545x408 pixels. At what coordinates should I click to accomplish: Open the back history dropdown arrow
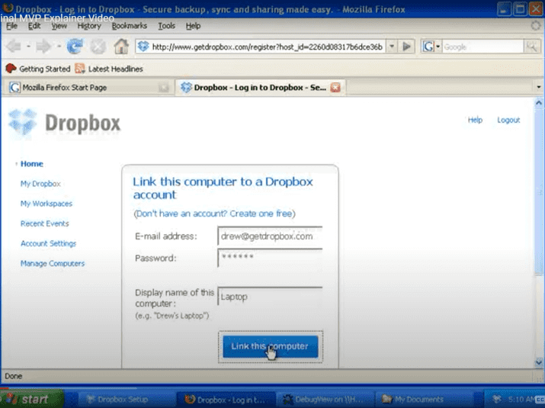click(28, 47)
